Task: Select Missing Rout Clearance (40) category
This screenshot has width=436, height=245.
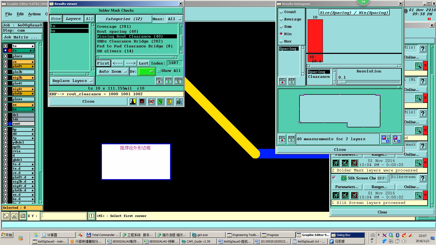Action: pyautogui.click(x=137, y=36)
